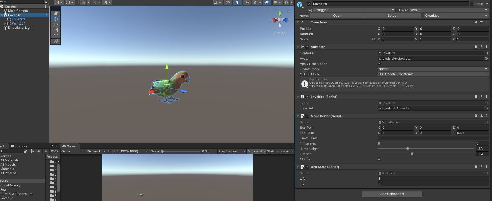Toggle scene effects layers icon
Screen dimensions: 492x201
coord(255,2)
